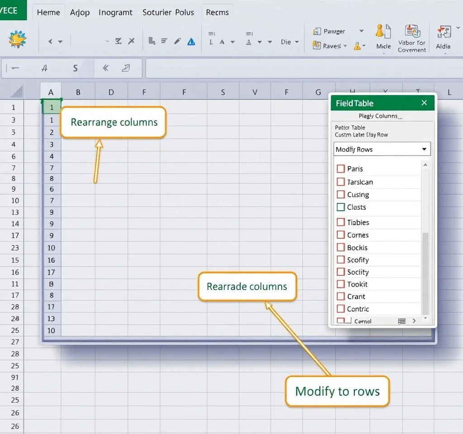This screenshot has height=434, width=463.
Task: Click the sun-shaped icon in the ribbon
Action: click(x=17, y=40)
